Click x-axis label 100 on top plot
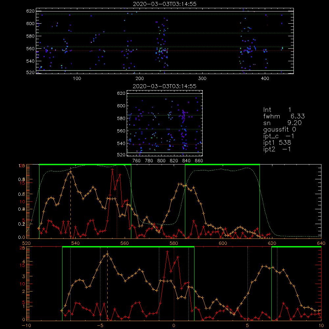The height and width of the screenshot is (329, 329). [77, 79]
